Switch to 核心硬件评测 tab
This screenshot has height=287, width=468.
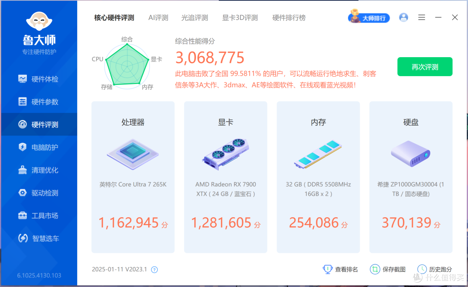coord(114,18)
